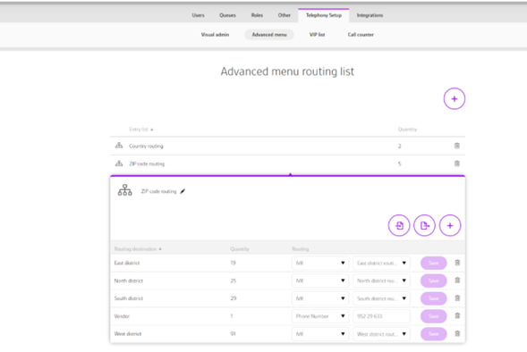The image size is (527, 352).
Task: Delete the Vendor destination
Action: [457, 316]
